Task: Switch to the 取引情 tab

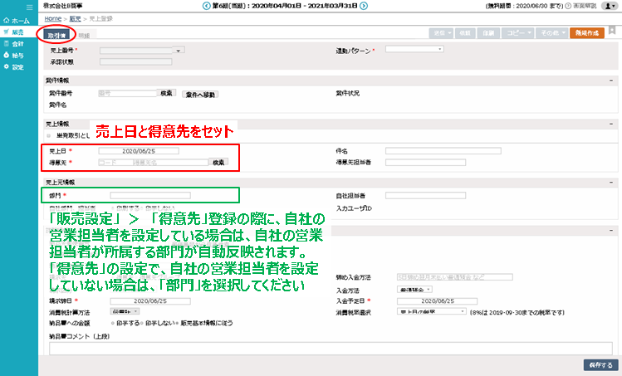Action: tap(56, 36)
